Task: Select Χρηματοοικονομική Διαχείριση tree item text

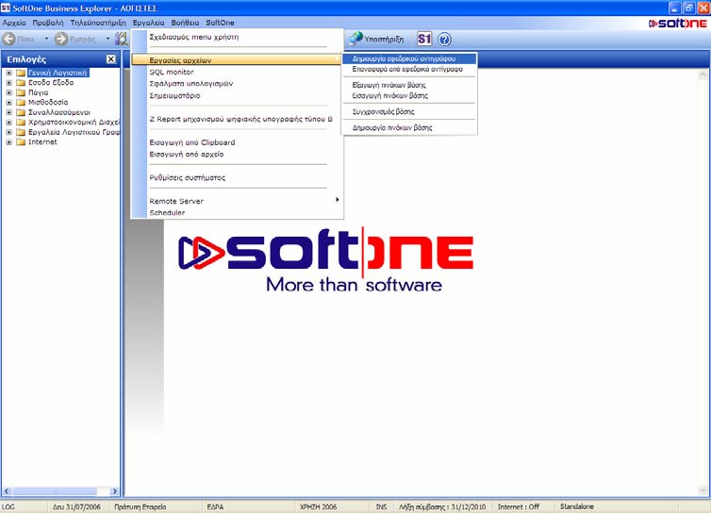Action: (x=74, y=123)
